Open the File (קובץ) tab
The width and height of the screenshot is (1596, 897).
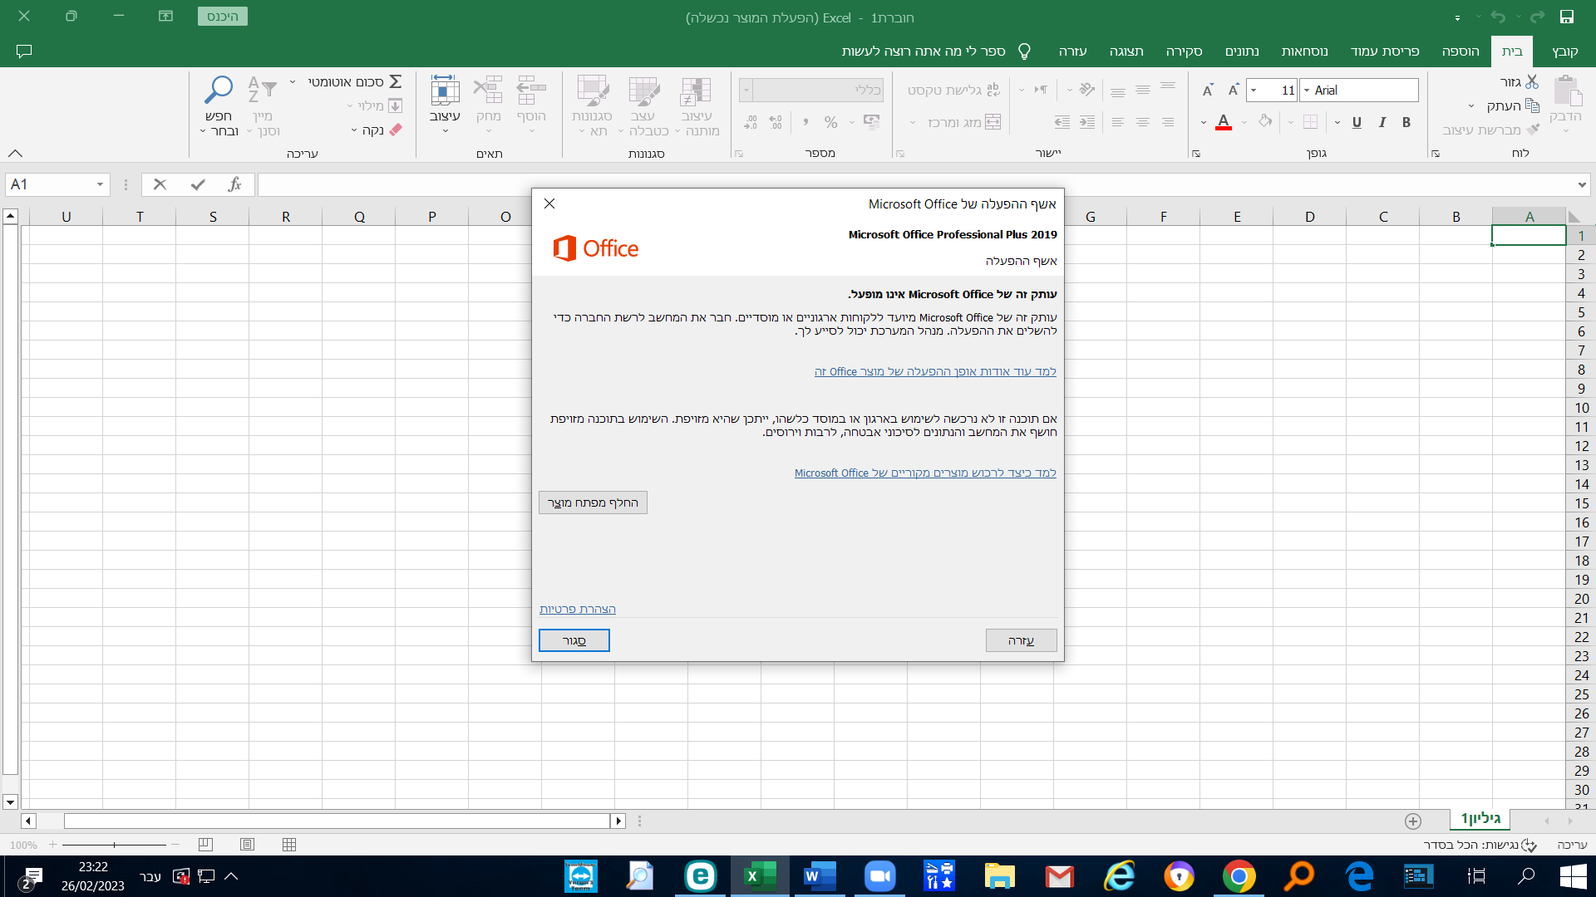(1564, 51)
